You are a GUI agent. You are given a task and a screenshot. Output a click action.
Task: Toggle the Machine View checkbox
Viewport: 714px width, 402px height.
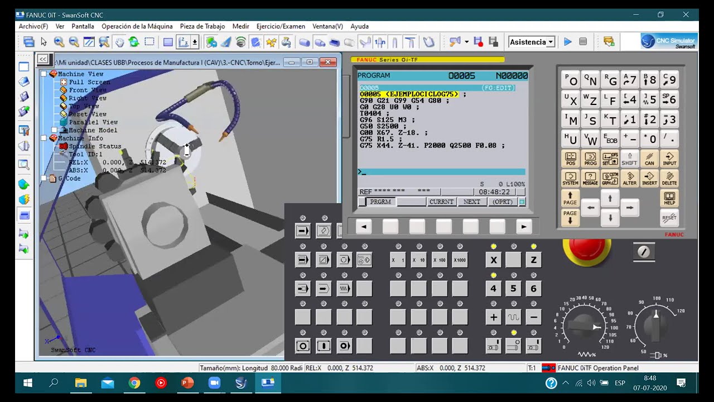44,74
